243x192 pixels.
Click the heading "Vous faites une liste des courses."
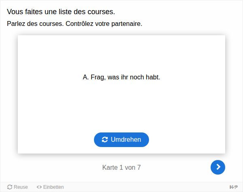(x=61, y=12)
